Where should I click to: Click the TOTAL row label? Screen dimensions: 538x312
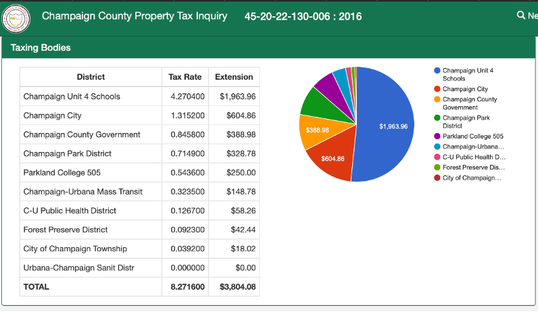pos(36,286)
